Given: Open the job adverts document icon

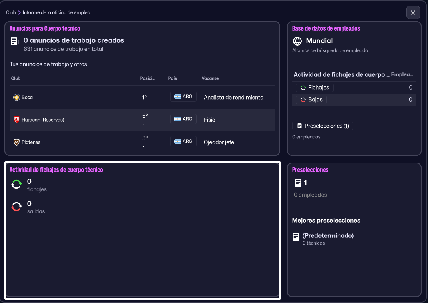Looking at the screenshot, I should click(x=14, y=41).
